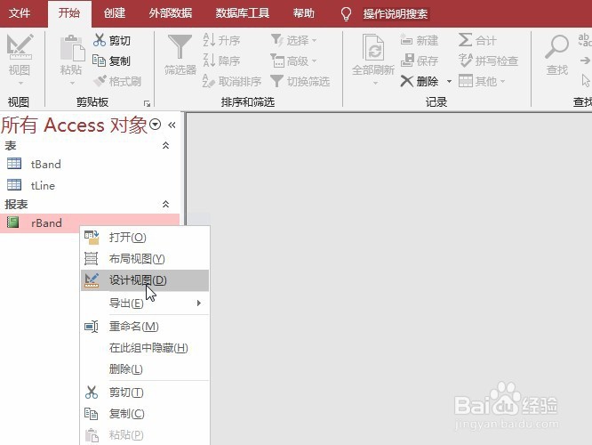Choose 打开(O) from context menu
The image size is (592, 445).
[145, 238]
